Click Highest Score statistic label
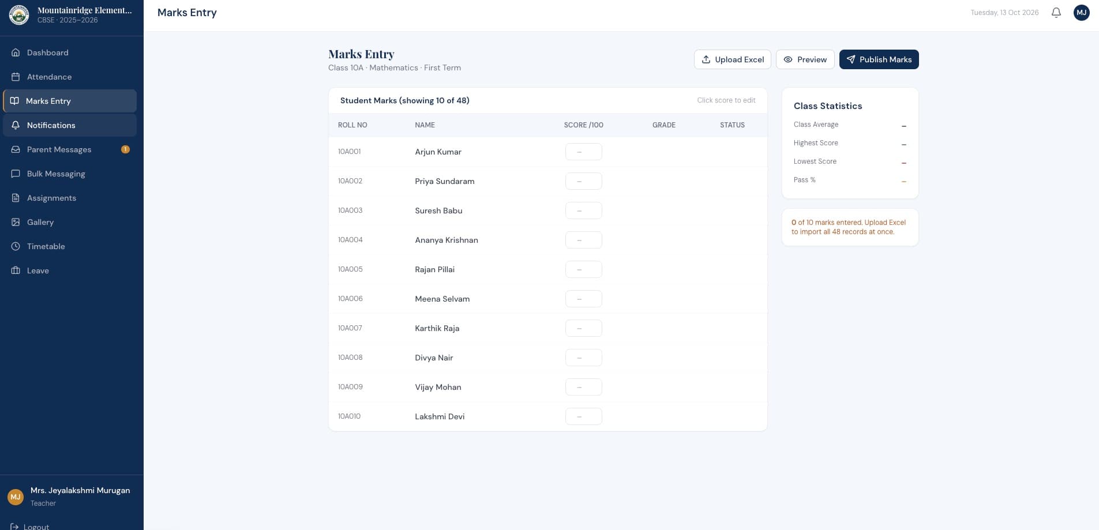1099x530 pixels. [x=816, y=143]
